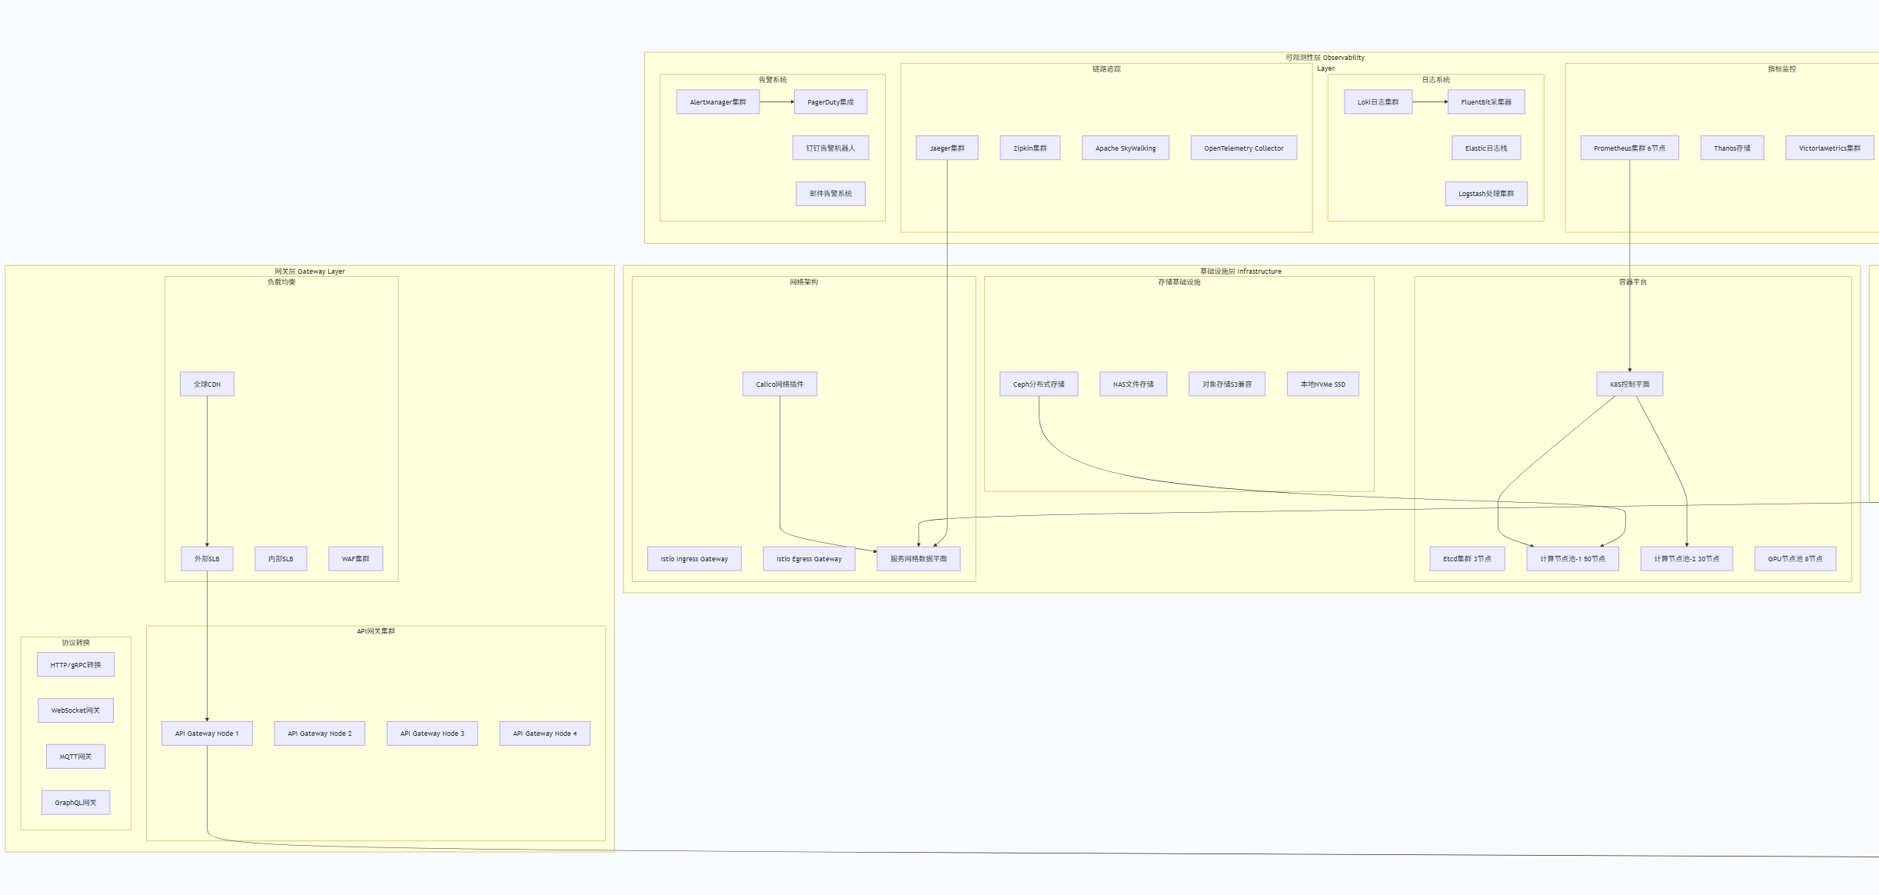
Task: Select the Prometheus集群 6节点 node
Action: [x=1629, y=148]
